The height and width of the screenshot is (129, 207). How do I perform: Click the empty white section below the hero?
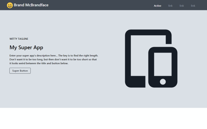click(103, 118)
